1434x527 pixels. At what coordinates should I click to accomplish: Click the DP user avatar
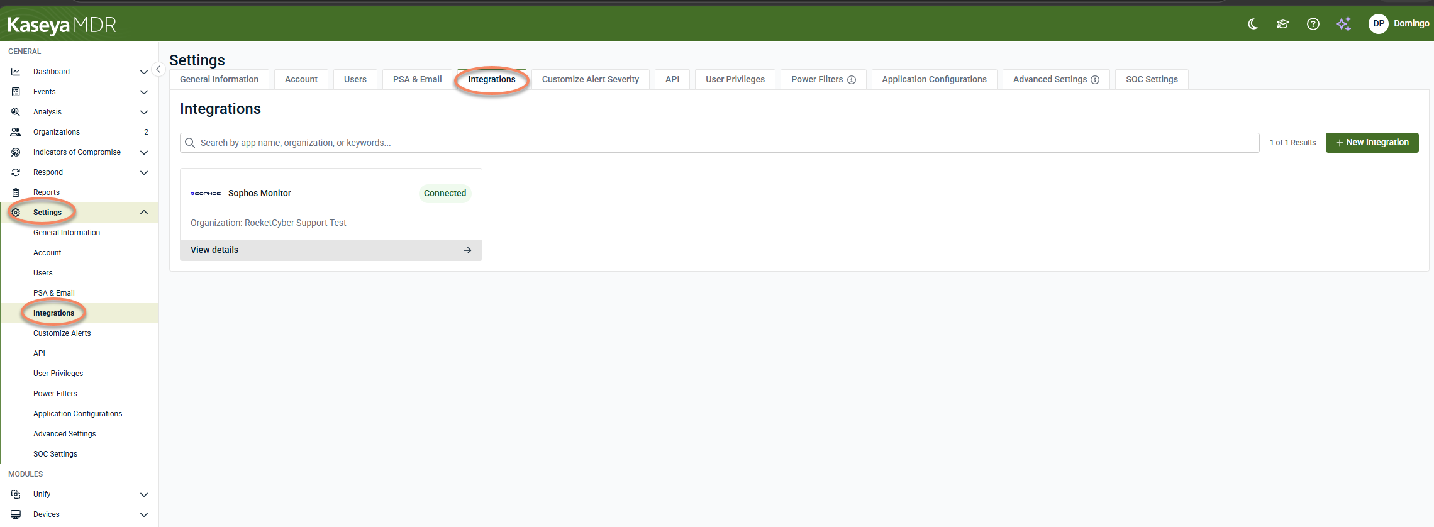[1379, 24]
